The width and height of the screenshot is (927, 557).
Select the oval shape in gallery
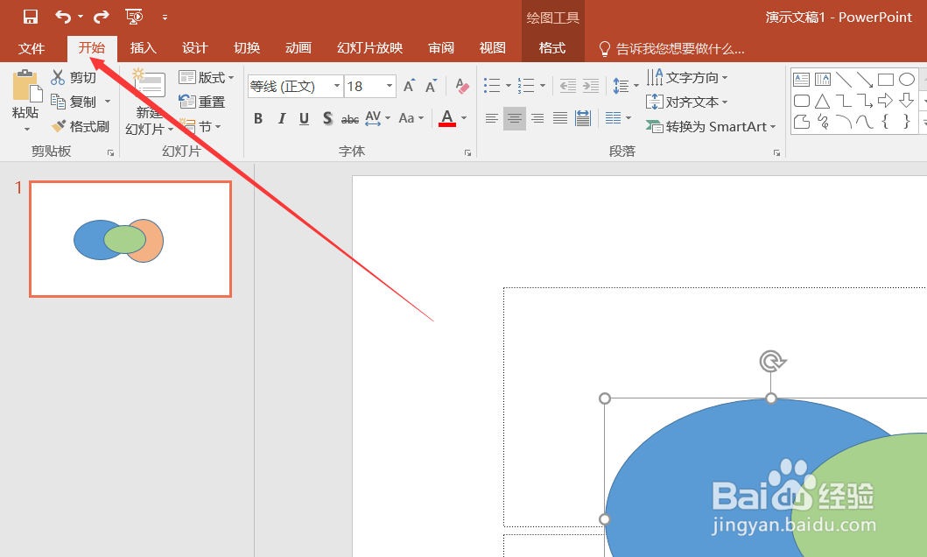pyautogui.click(x=906, y=79)
